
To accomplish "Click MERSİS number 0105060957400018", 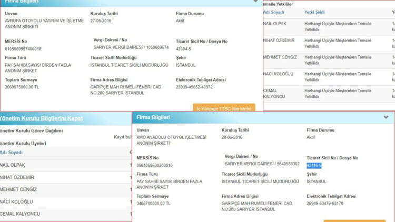I will (x=23, y=49).
